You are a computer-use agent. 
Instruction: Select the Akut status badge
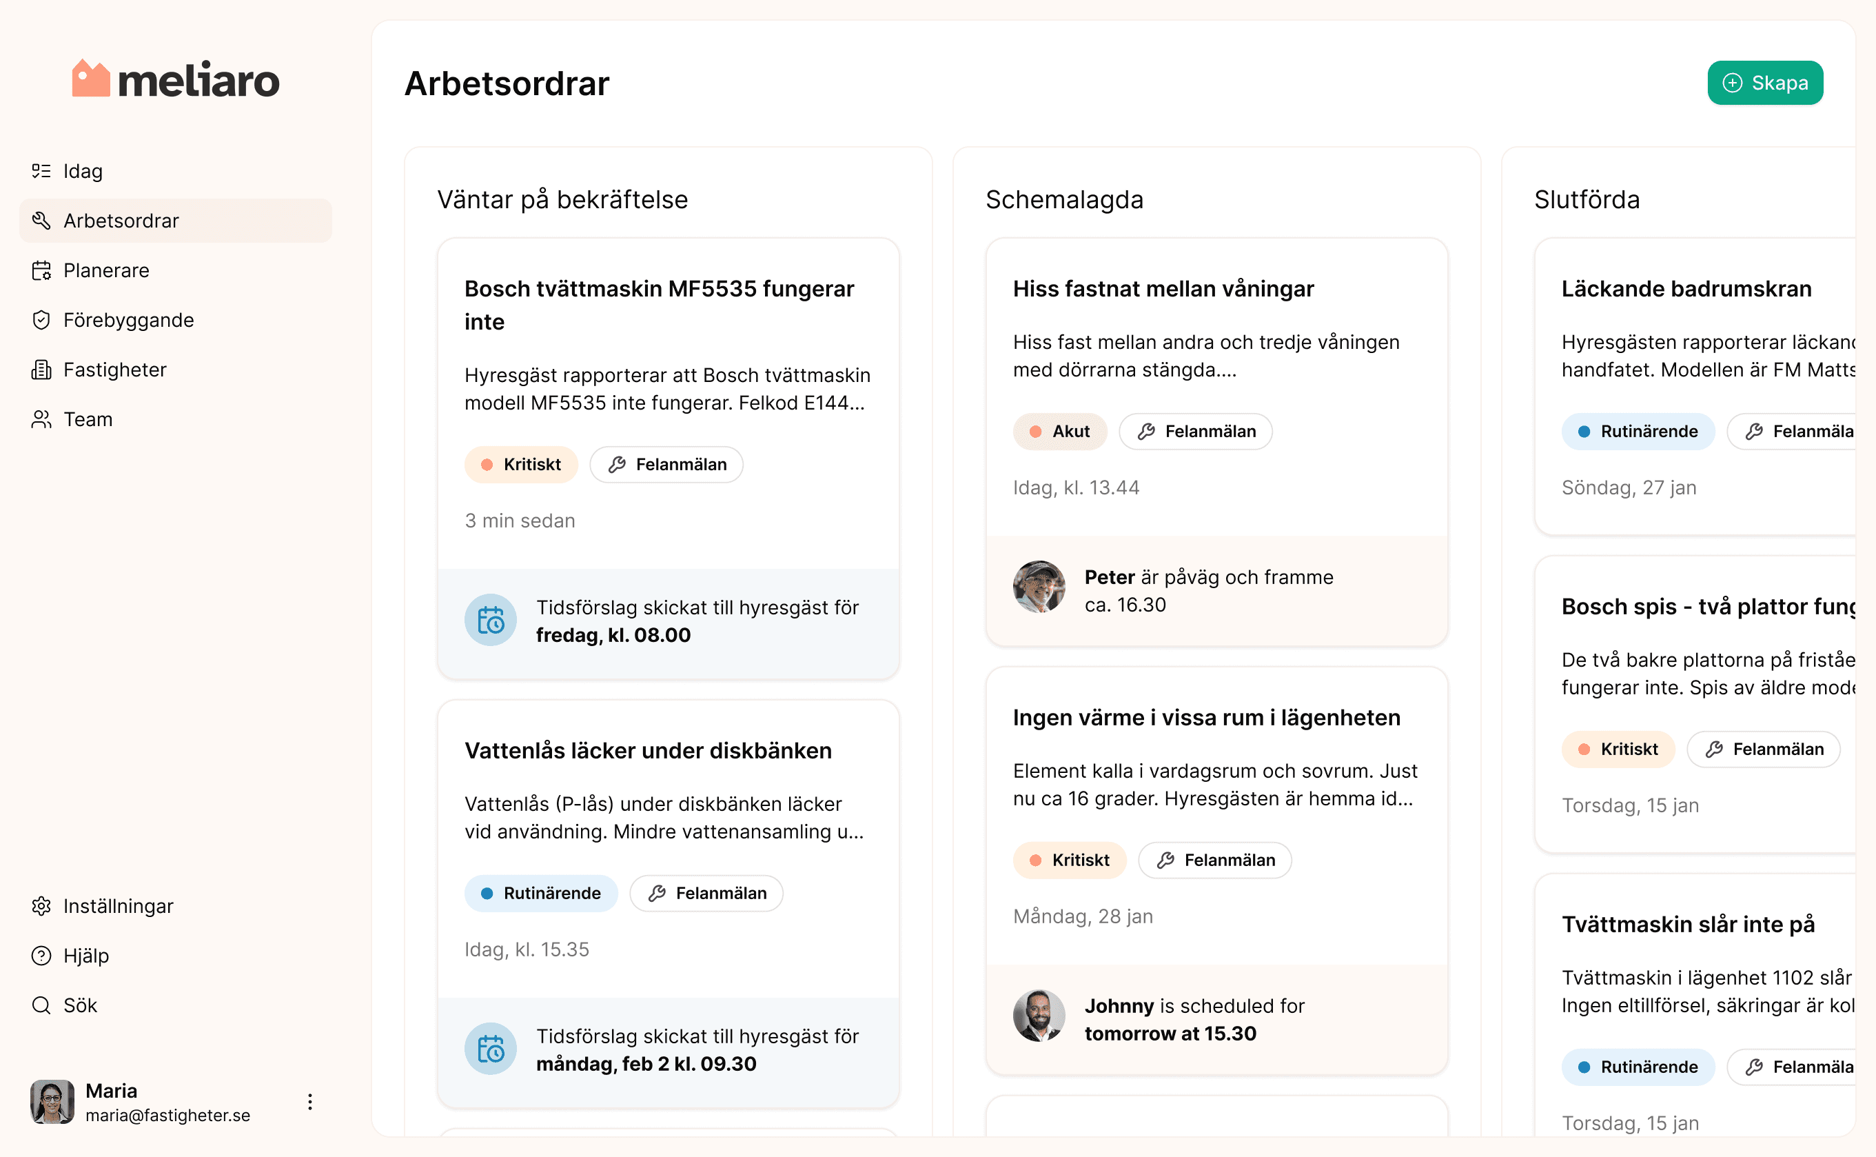coord(1060,431)
